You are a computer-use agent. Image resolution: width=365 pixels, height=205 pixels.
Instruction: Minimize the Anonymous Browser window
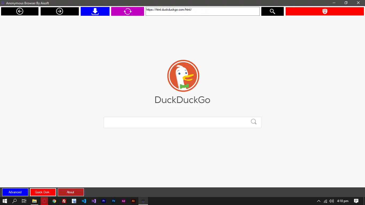[334, 3]
